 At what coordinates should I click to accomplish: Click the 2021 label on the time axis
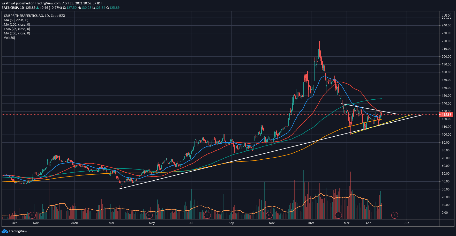(311, 223)
